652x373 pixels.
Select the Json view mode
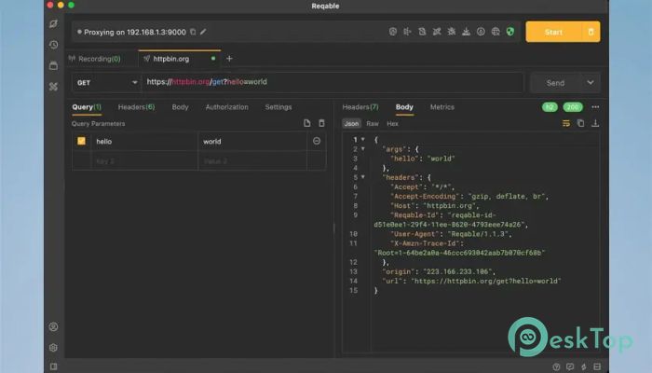point(351,124)
